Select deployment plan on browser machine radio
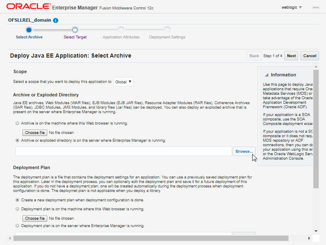326x245 pixels. point(17,209)
